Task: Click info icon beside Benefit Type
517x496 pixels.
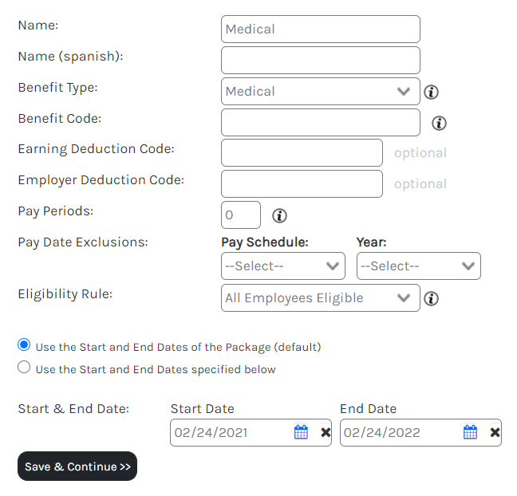Action: point(432,92)
